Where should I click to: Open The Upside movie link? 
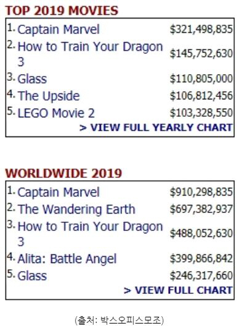[49, 96]
